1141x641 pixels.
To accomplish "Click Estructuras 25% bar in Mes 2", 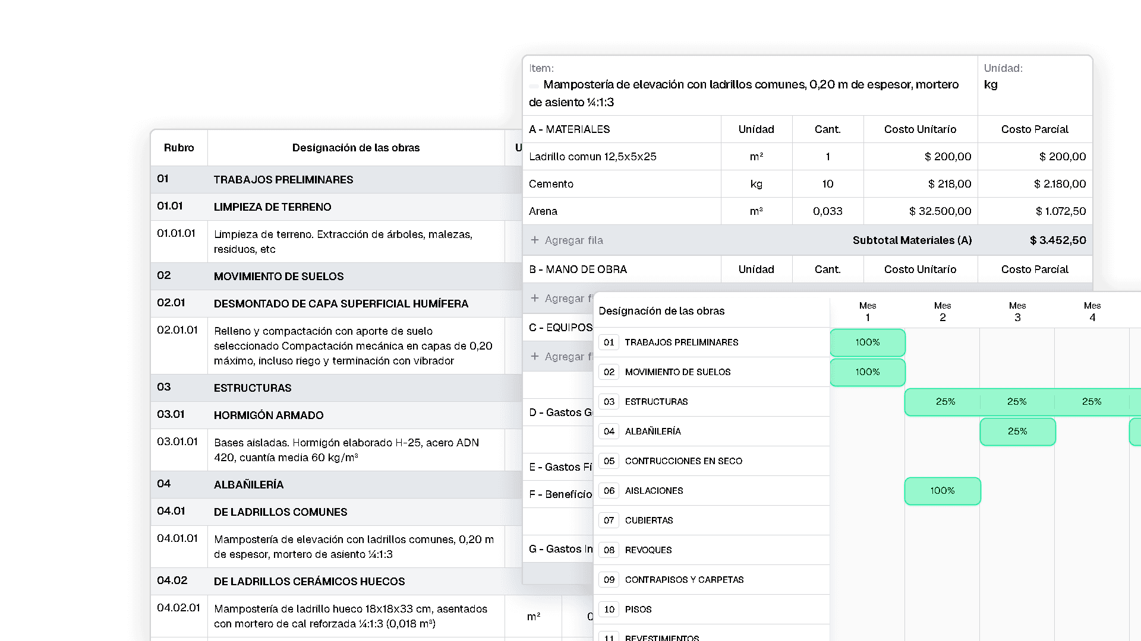I will click(x=945, y=402).
